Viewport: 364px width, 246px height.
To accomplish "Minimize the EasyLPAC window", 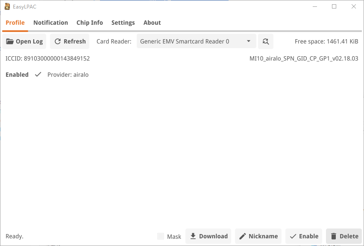I will [315, 6].
